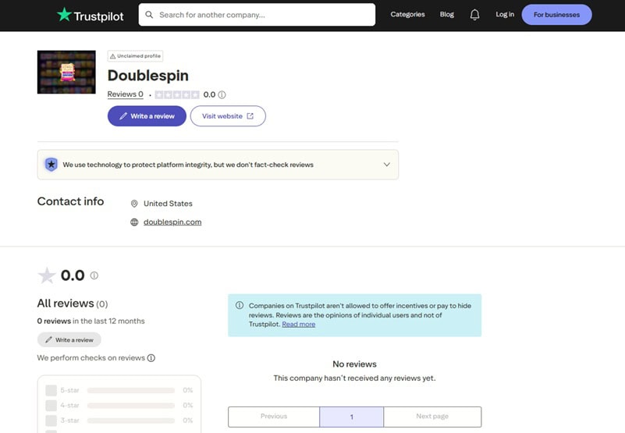Go to Next page
Image resolution: width=625 pixels, height=433 pixels.
point(432,417)
